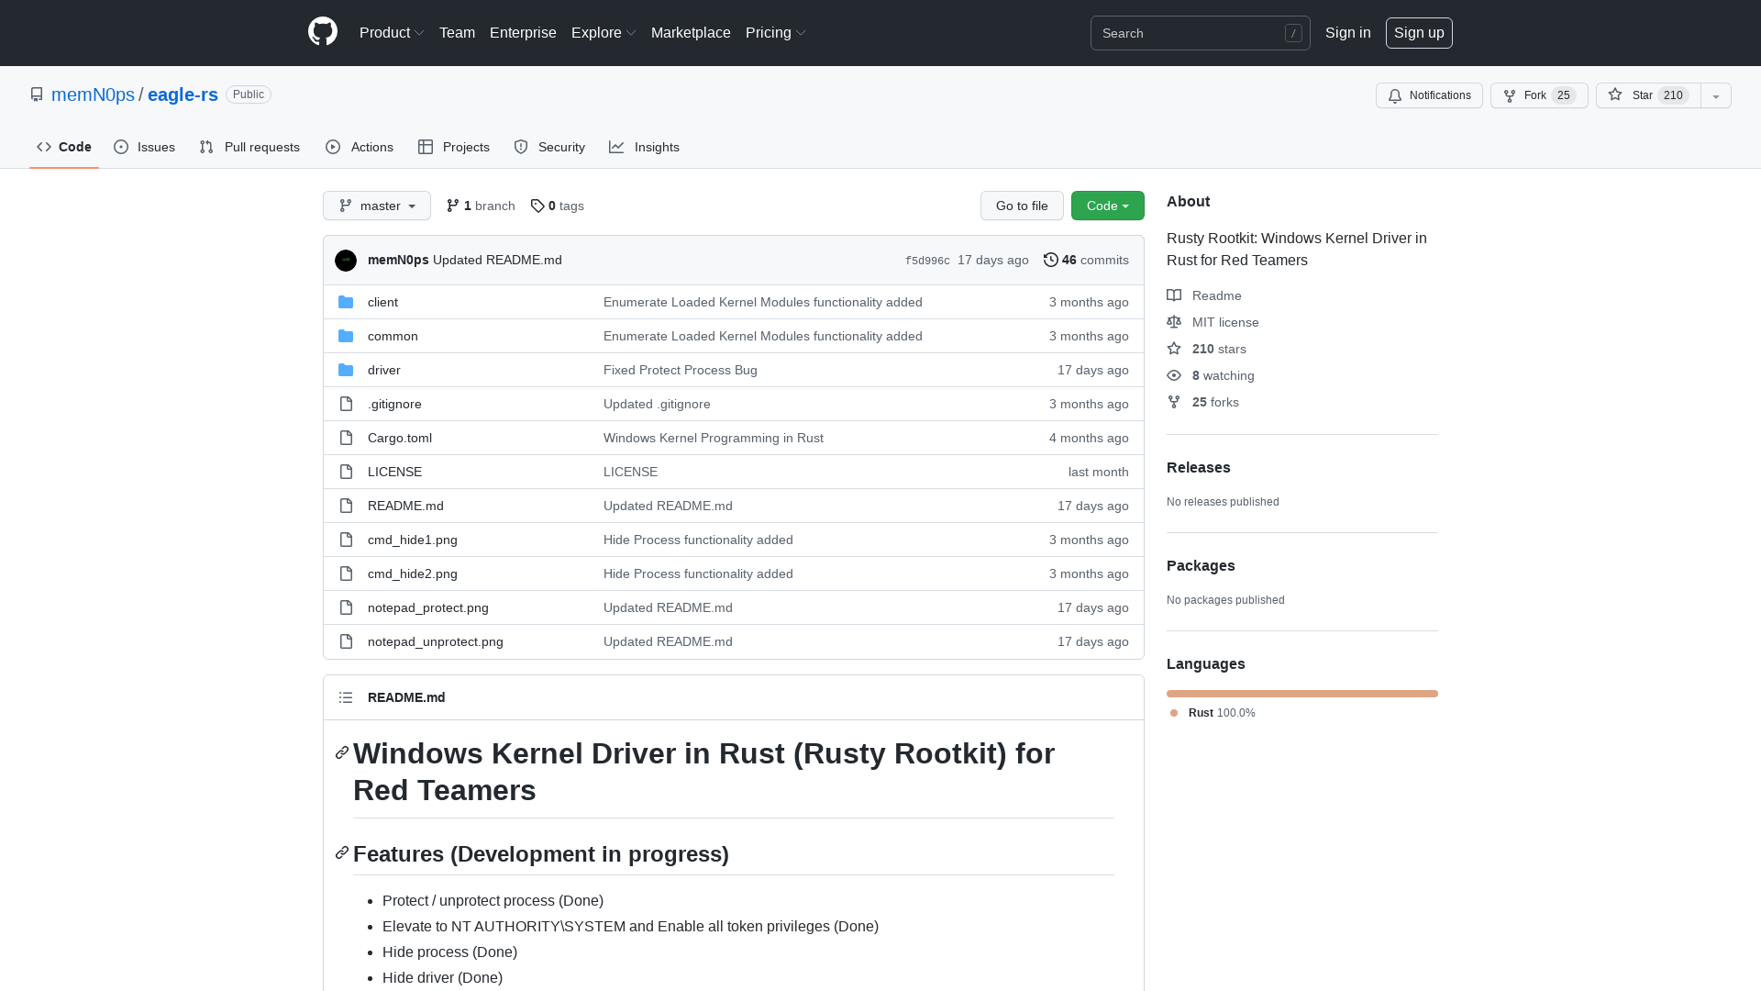Switch to the Issues tab
The width and height of the screenshot is (1761, 991).
coord(144,147)
